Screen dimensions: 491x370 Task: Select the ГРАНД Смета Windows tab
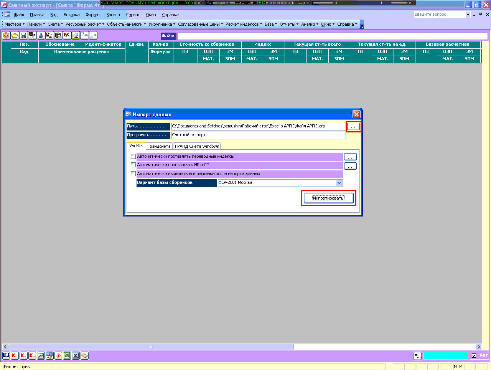tap(197, 146)
